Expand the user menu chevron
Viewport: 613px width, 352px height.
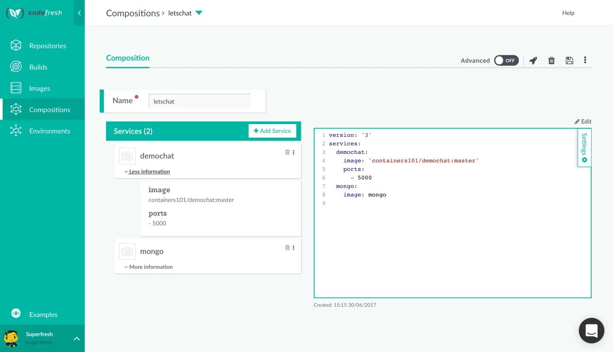(77, 339)
